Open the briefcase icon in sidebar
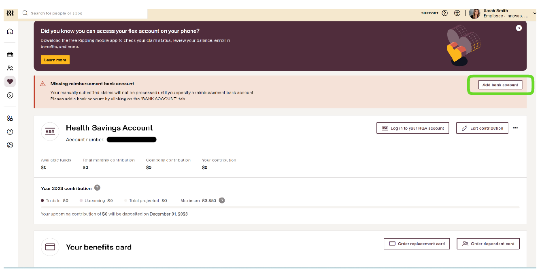Screen dimensions: 542x277 coord(10,54)
